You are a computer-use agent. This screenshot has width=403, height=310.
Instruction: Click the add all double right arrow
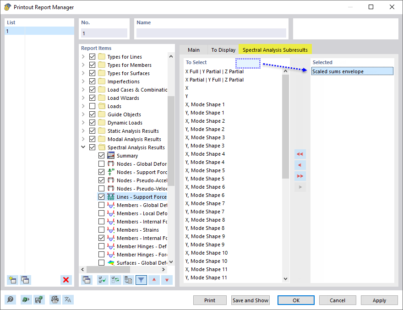coord(300,176)
